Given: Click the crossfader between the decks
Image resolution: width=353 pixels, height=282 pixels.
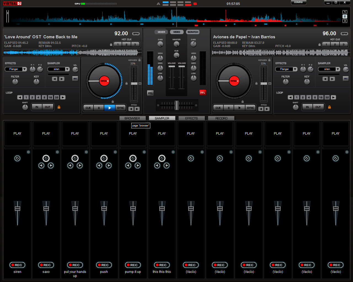Looking at the screenshot, I should click(177, 105).
